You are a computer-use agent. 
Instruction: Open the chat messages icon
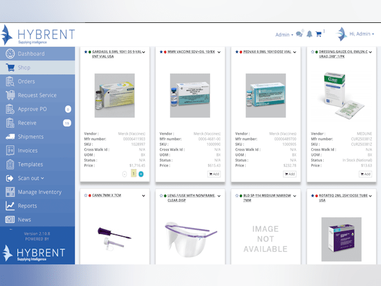coord(299,34)
